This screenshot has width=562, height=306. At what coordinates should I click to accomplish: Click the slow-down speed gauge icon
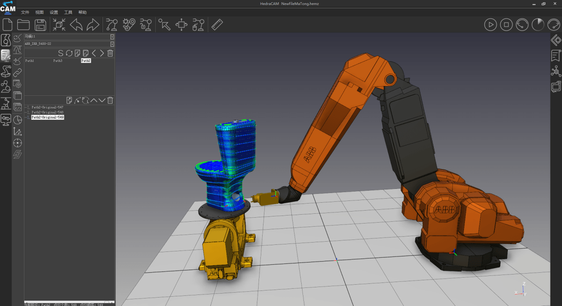point(522,24)
